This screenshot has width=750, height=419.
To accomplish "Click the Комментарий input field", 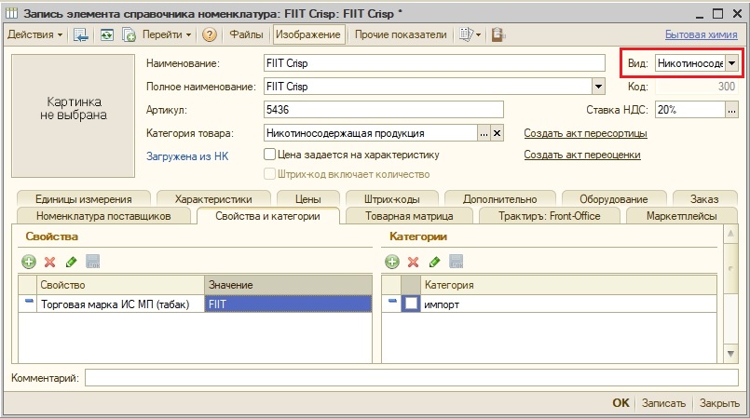I will tap(412, 377).
